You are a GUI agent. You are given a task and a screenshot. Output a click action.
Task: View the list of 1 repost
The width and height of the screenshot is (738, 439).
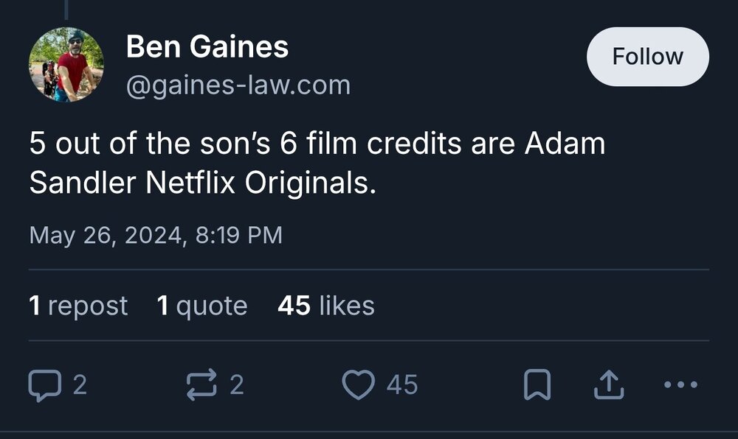coord(78,306)
